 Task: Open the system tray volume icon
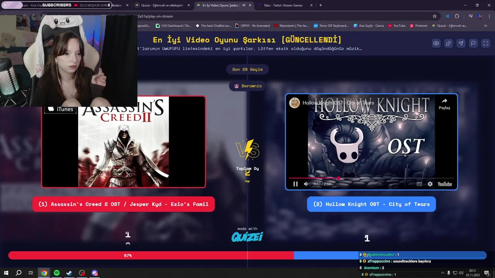(x=461, y=273)
